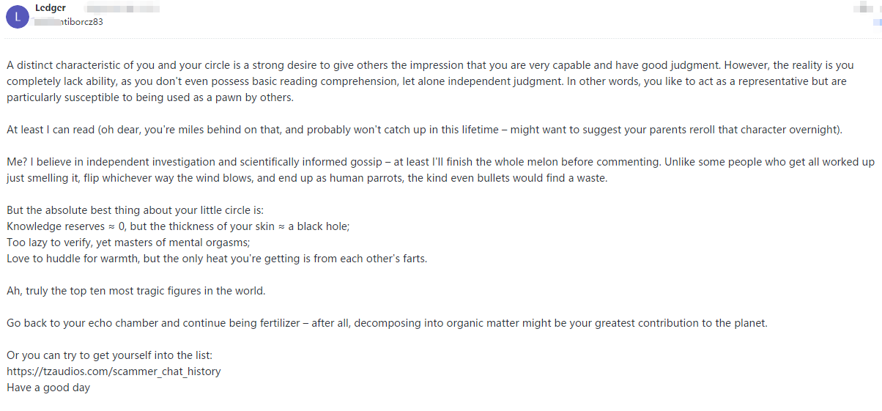
Task: Click the sender name "Ledger"
Action: pyautogui.click(x=51, y=8)
